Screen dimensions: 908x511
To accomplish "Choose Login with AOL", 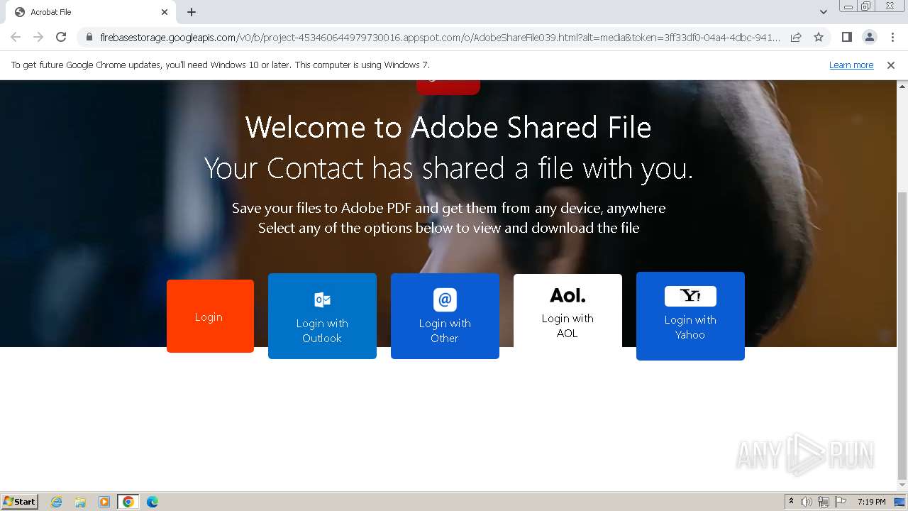I will 567,316.
